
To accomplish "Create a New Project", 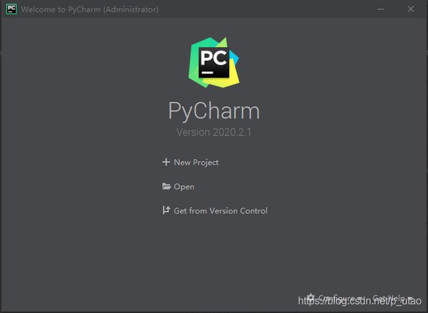I will 196,162.
